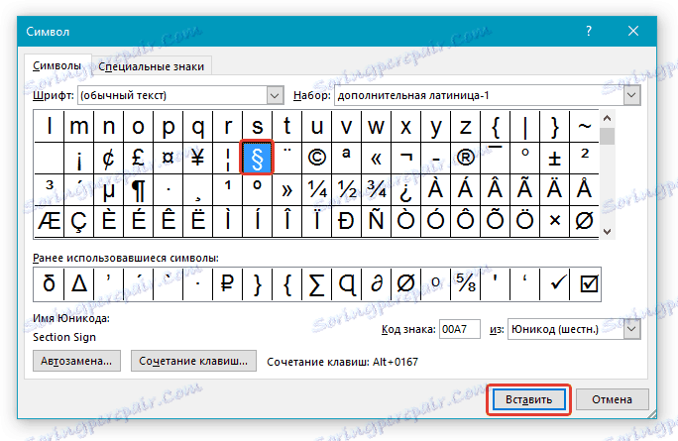This screenshot has height=441, width=678.
Task: Pick recently used sigma ∑ symbol
Action: (316, 284)
